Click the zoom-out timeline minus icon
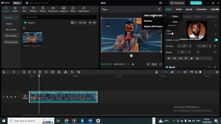This screenshot has height=124, width=221. click(196, 72)
